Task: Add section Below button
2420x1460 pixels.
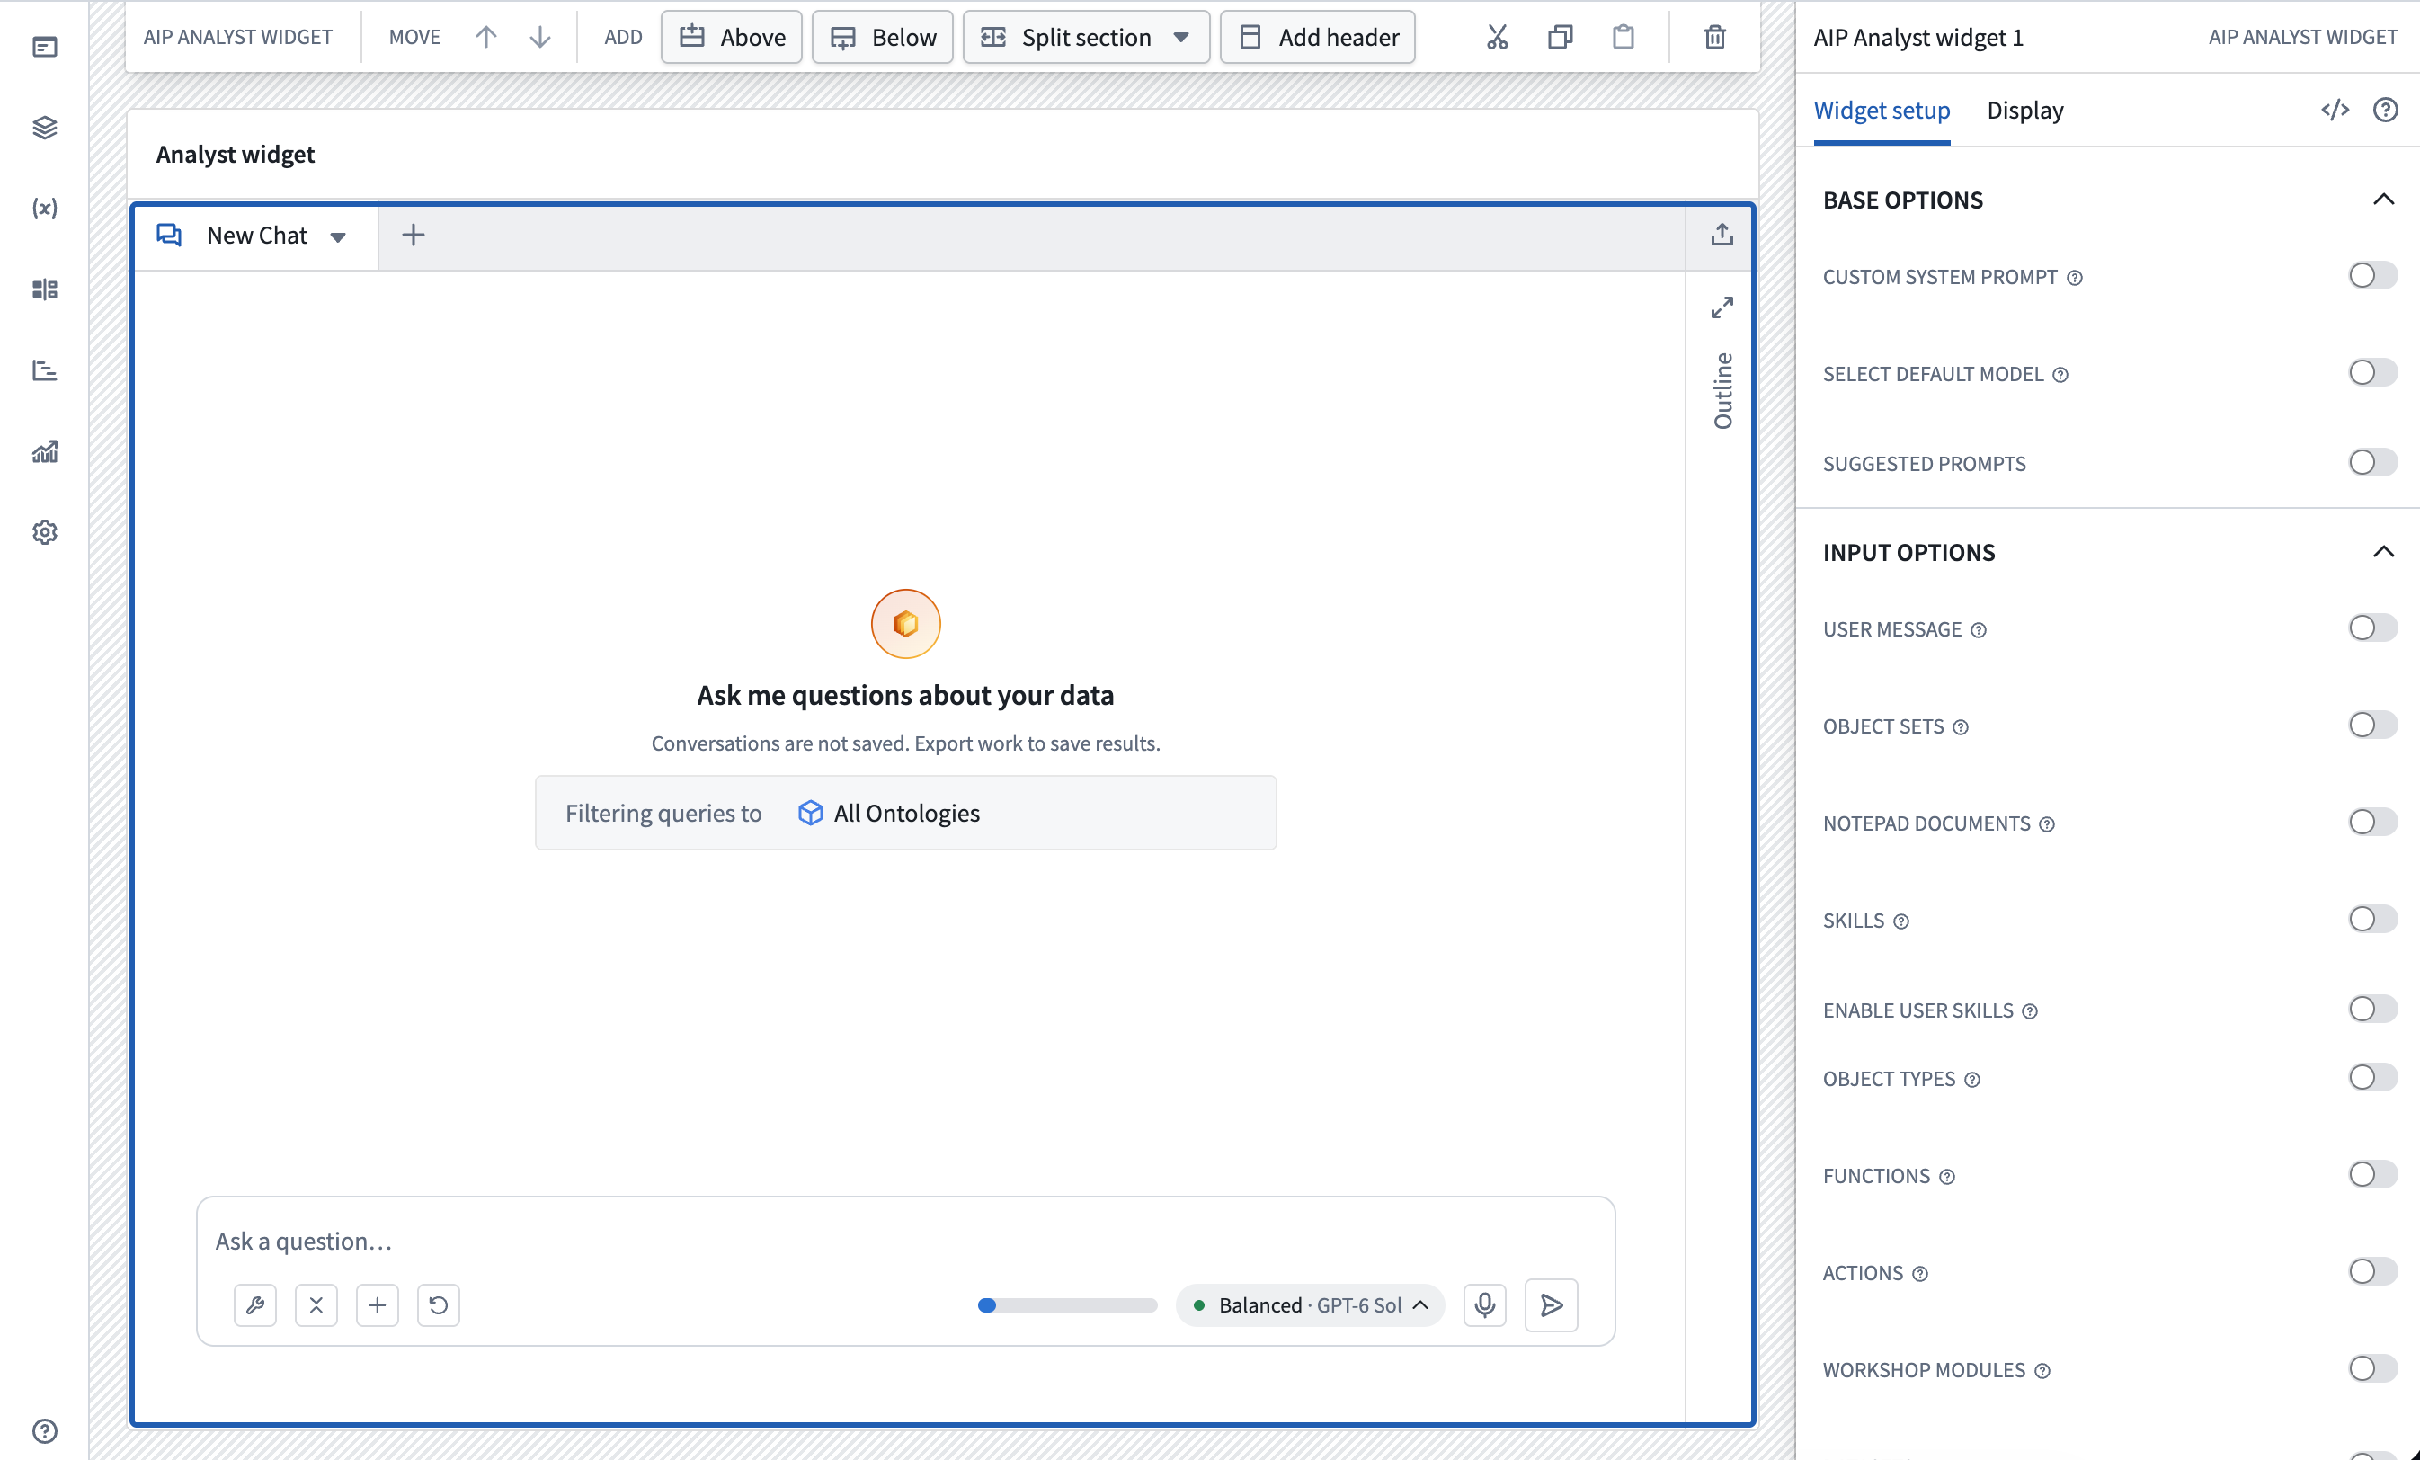Action: 882,38
